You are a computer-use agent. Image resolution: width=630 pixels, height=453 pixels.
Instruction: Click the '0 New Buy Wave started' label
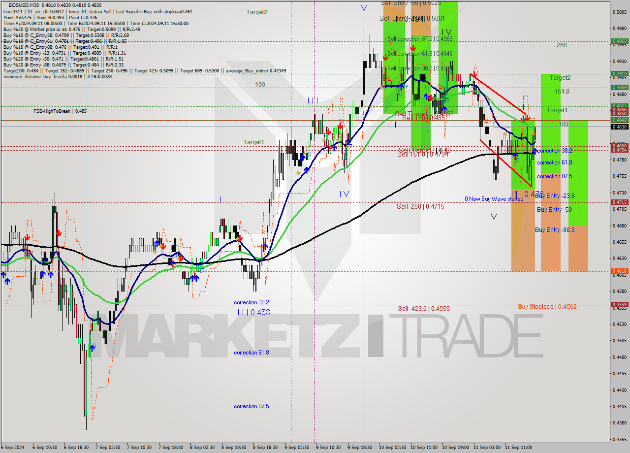coord(494,199)
